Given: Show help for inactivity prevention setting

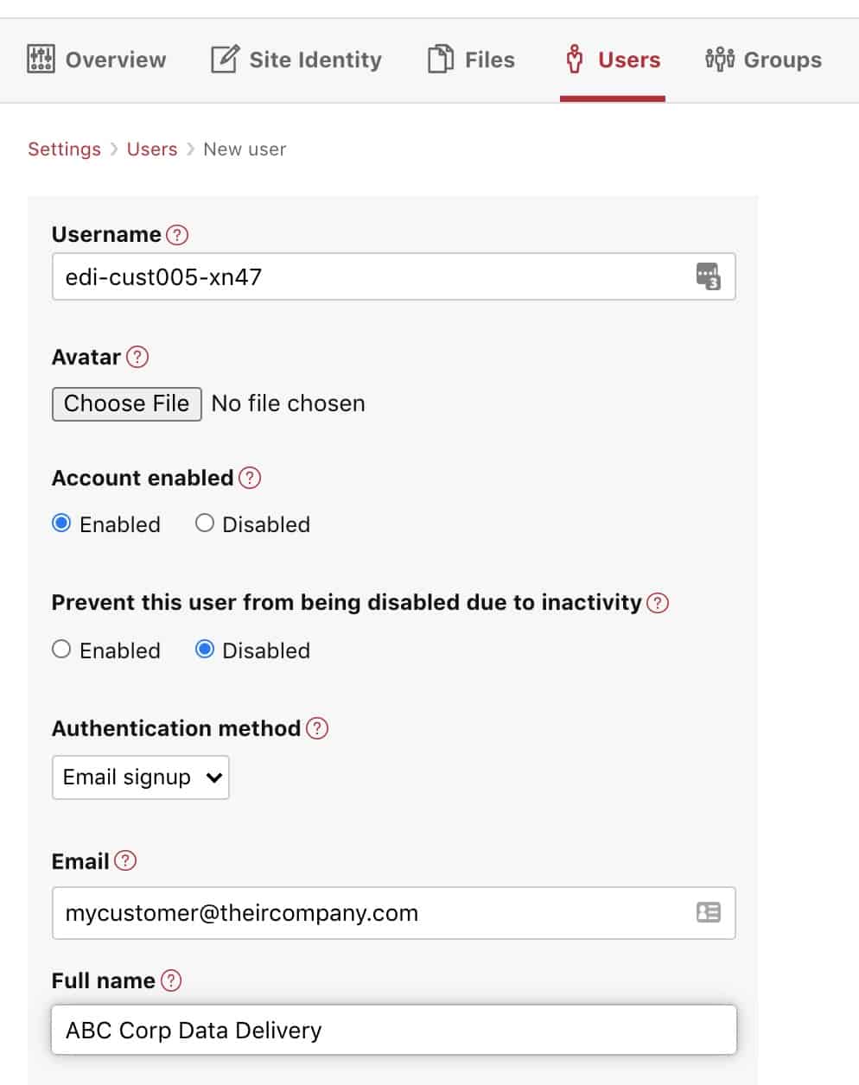Looking at the screenshot, I should coord(658,603).
